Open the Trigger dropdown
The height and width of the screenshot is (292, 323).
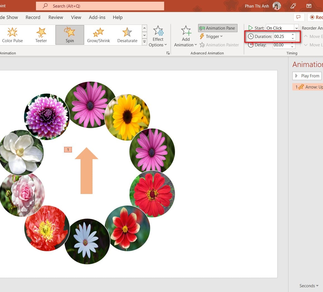211,37
